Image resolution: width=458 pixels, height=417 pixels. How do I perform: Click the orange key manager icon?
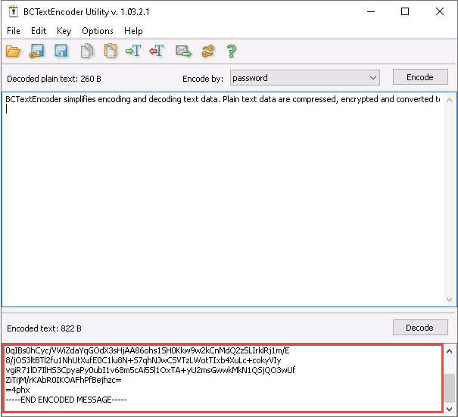pos(207,51)
